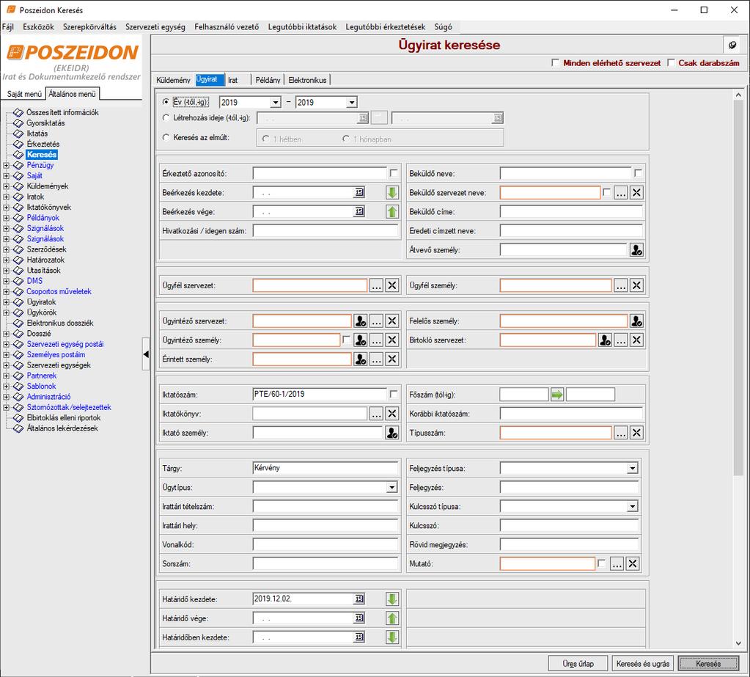Click the calendar icon for Beérkezés kezdete
Viewport: 750px width, 677px height.
[359, 192]
